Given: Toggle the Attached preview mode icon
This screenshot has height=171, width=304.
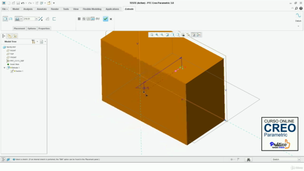Looking at the screenshot, I should pos(93,19).
